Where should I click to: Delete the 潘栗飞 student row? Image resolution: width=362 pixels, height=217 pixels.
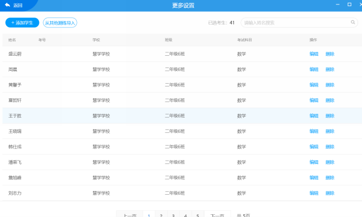[330, 162]
